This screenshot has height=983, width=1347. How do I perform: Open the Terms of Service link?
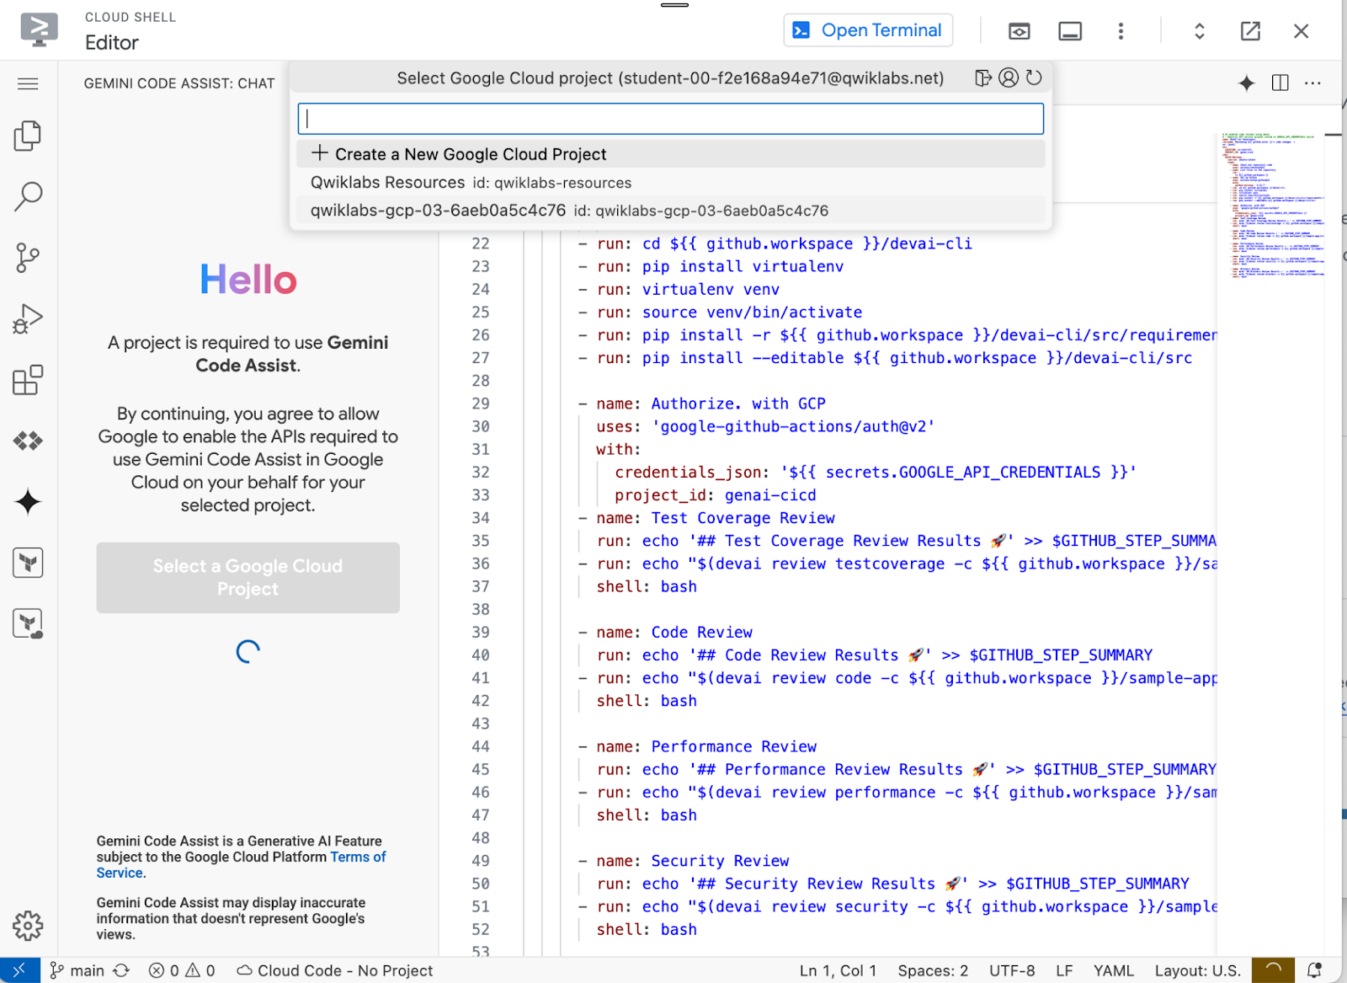358,857
